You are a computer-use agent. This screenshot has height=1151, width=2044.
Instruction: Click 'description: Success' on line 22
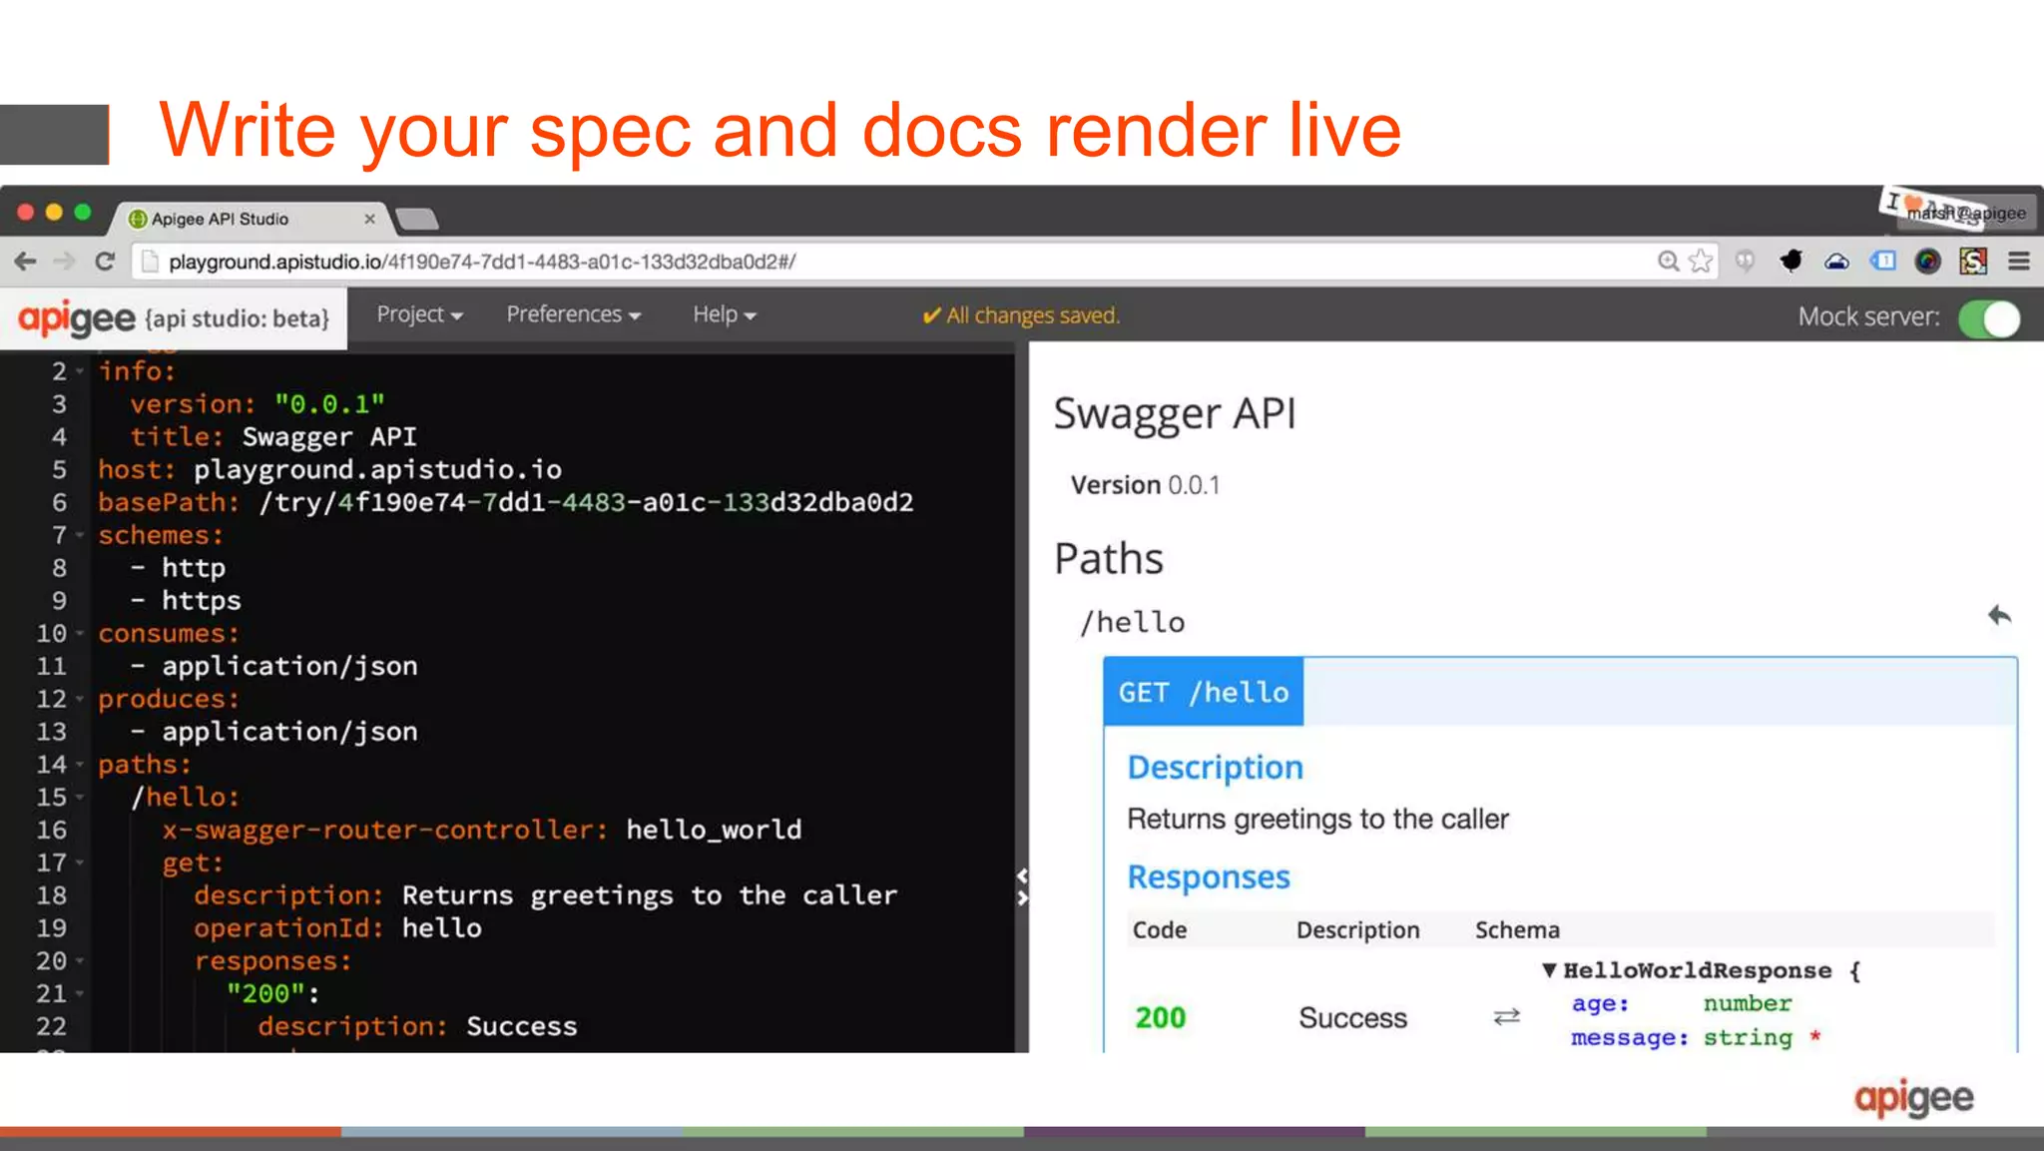(x=417, y=1026)
